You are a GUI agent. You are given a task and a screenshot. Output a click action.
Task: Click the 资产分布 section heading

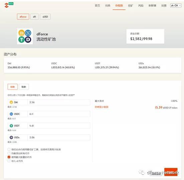tap(10, 54)
